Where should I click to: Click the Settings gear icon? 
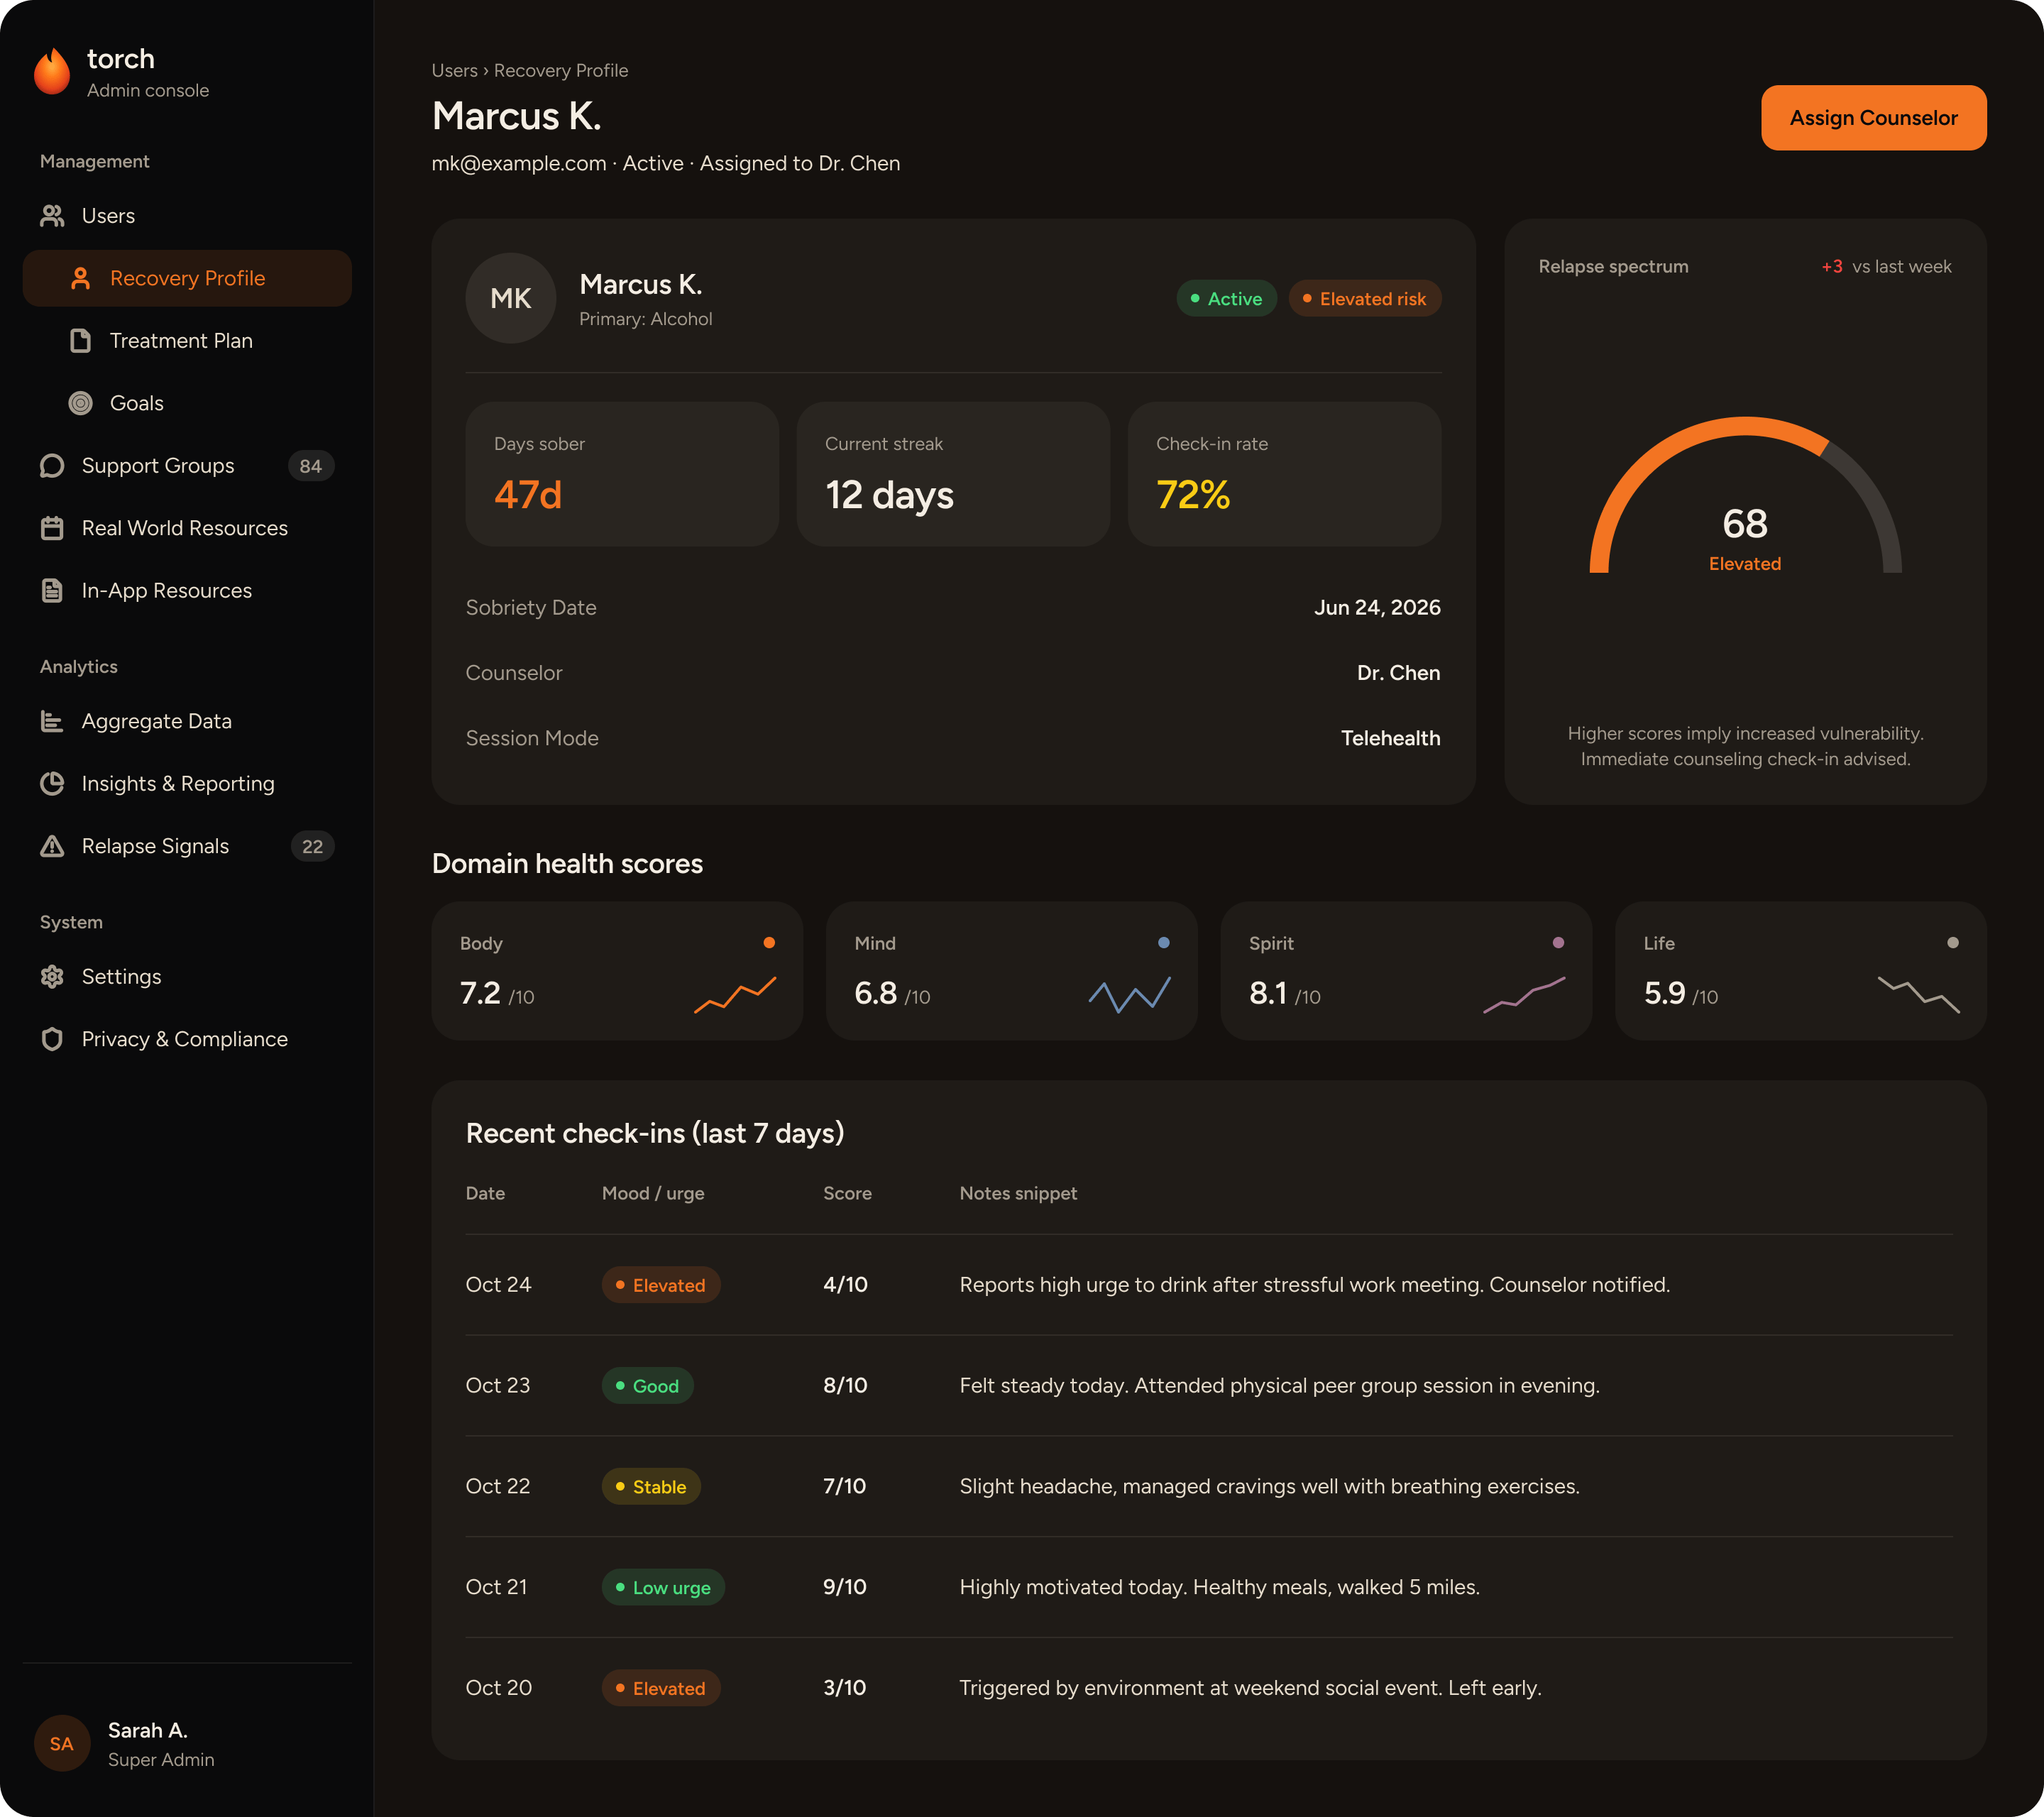pyautogui.click(x=52, y=977)
